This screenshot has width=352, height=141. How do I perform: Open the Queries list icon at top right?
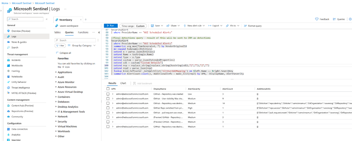pyautogui.click(x=334, y=19)
